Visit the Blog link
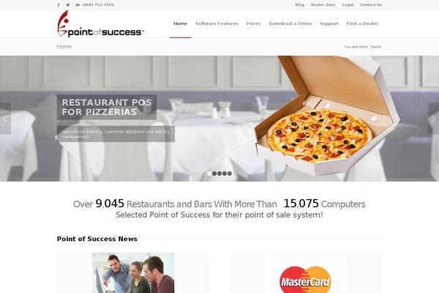 (300, 5)
